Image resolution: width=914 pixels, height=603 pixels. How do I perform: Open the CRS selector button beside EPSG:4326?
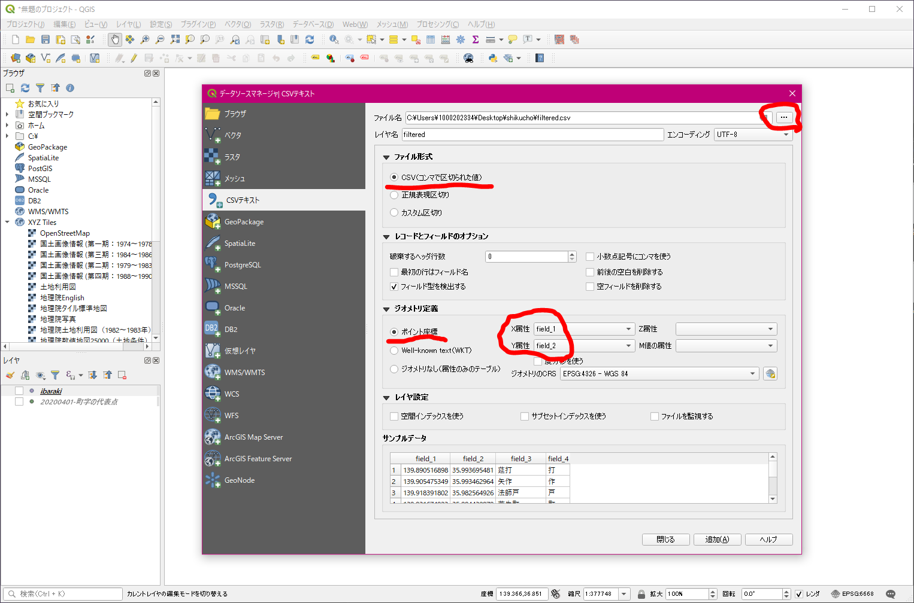(770, 374)
